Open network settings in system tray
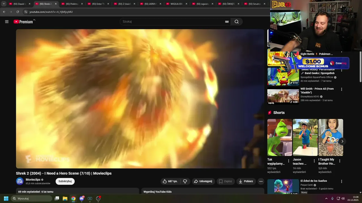The width and height of the screenshot is (362, 203). 338,198
